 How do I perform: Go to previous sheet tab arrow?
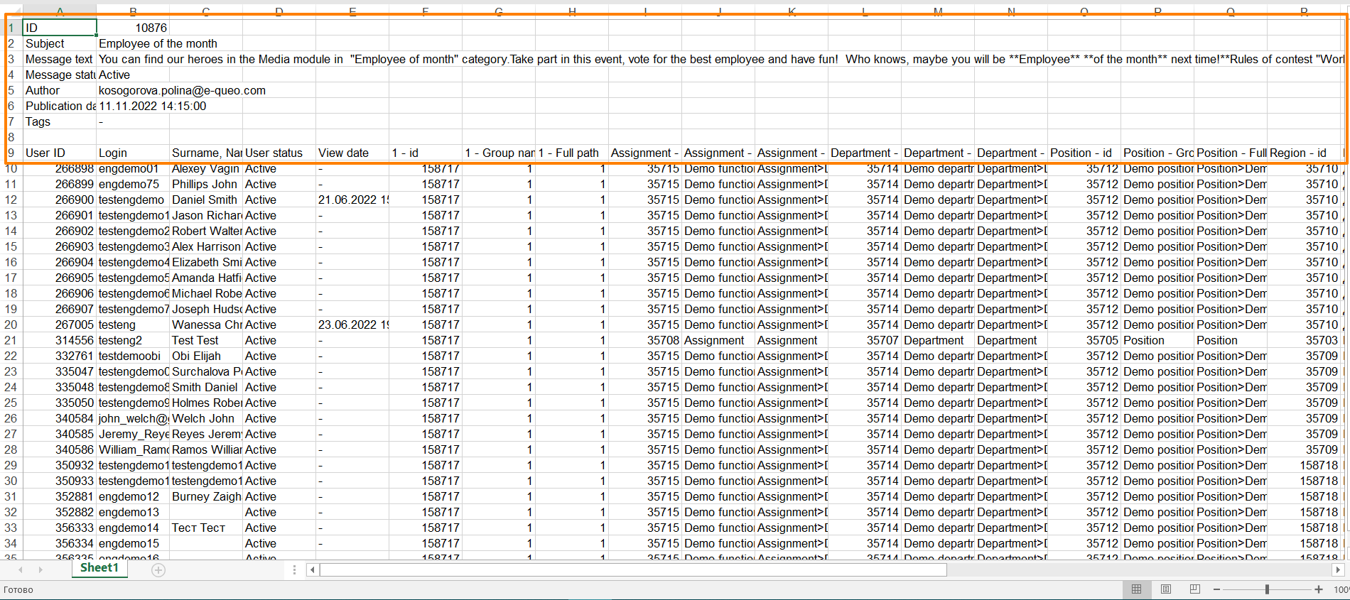coord(21,569)
